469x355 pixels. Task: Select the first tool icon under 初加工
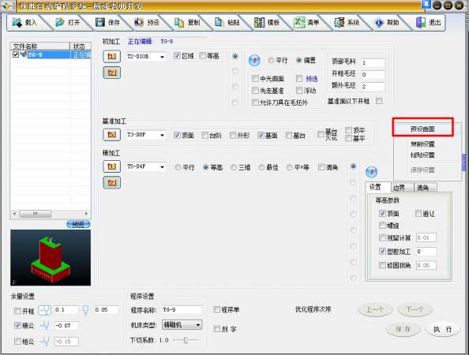(x=112, y=57)
